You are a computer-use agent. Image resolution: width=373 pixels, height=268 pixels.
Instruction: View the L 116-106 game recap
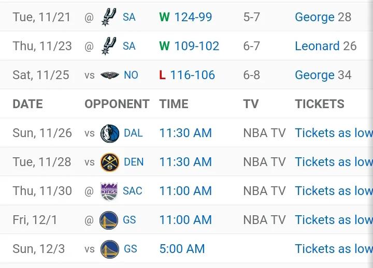tap(187, 75)
